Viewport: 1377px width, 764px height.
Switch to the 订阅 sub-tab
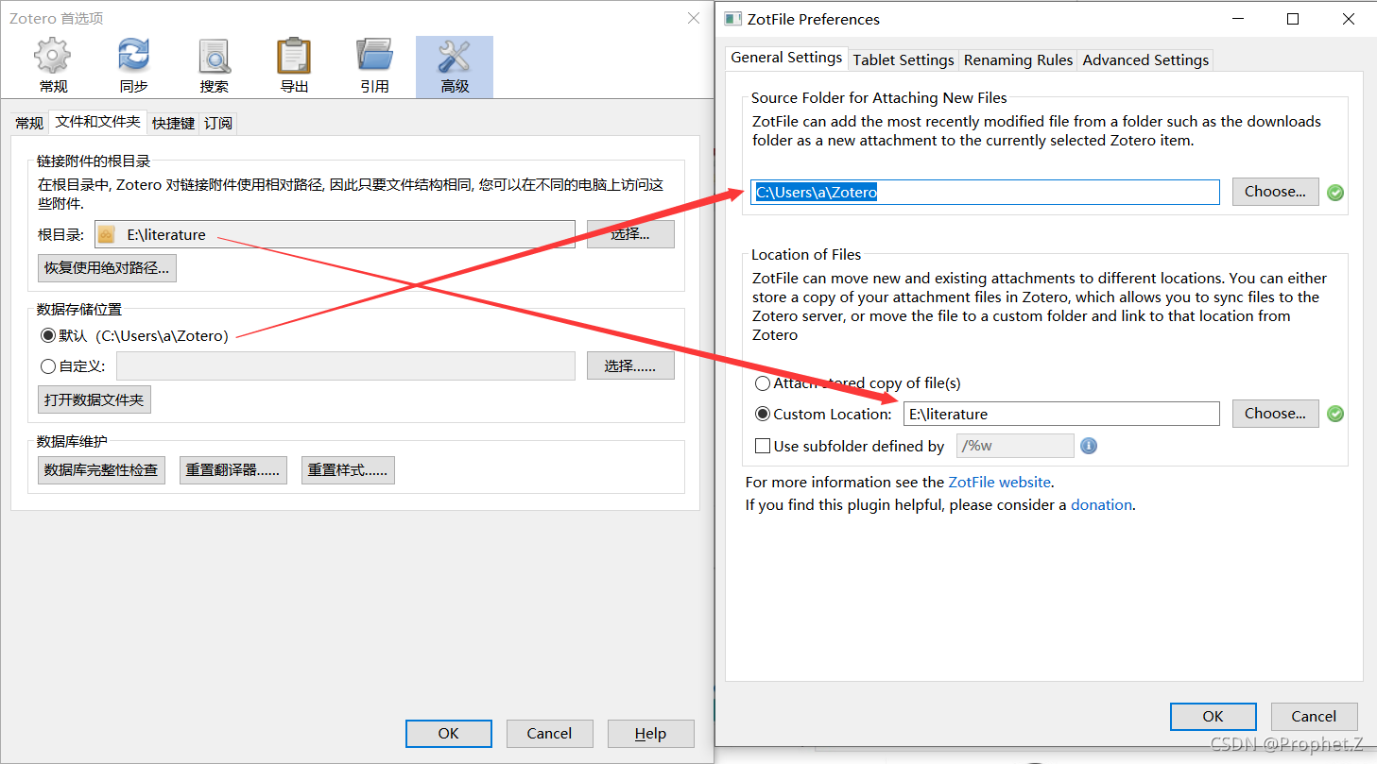(218, 123)
